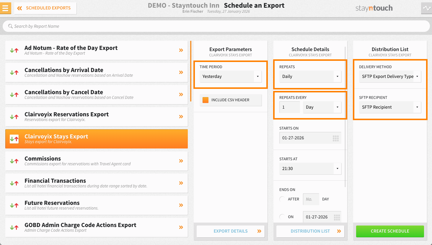Screen dimensions: 432x245
Task: Click the No. occurrences field
Action: point(311,199)
